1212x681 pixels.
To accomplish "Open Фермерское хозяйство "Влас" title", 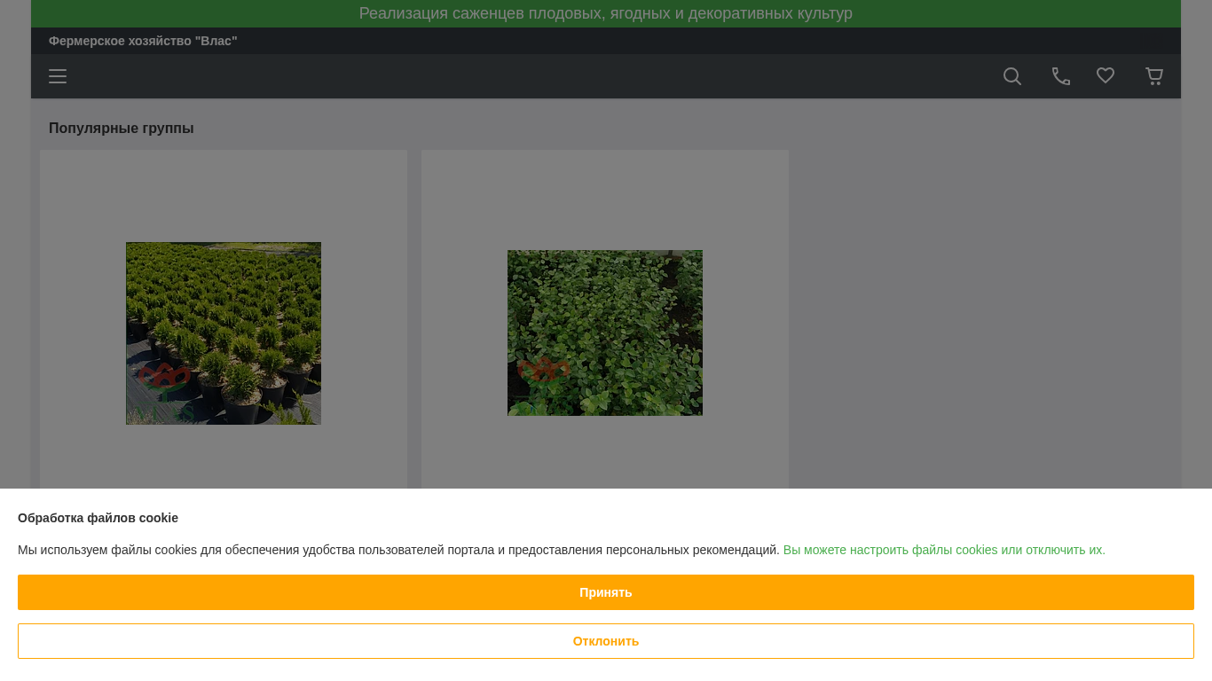I will [143, 41].
